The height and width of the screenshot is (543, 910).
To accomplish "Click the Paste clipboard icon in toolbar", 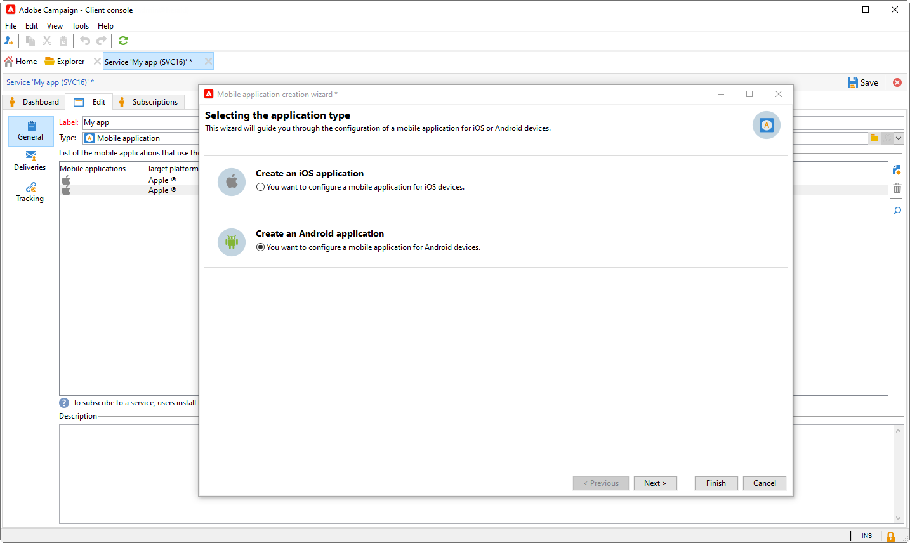I will pos(63,41).
